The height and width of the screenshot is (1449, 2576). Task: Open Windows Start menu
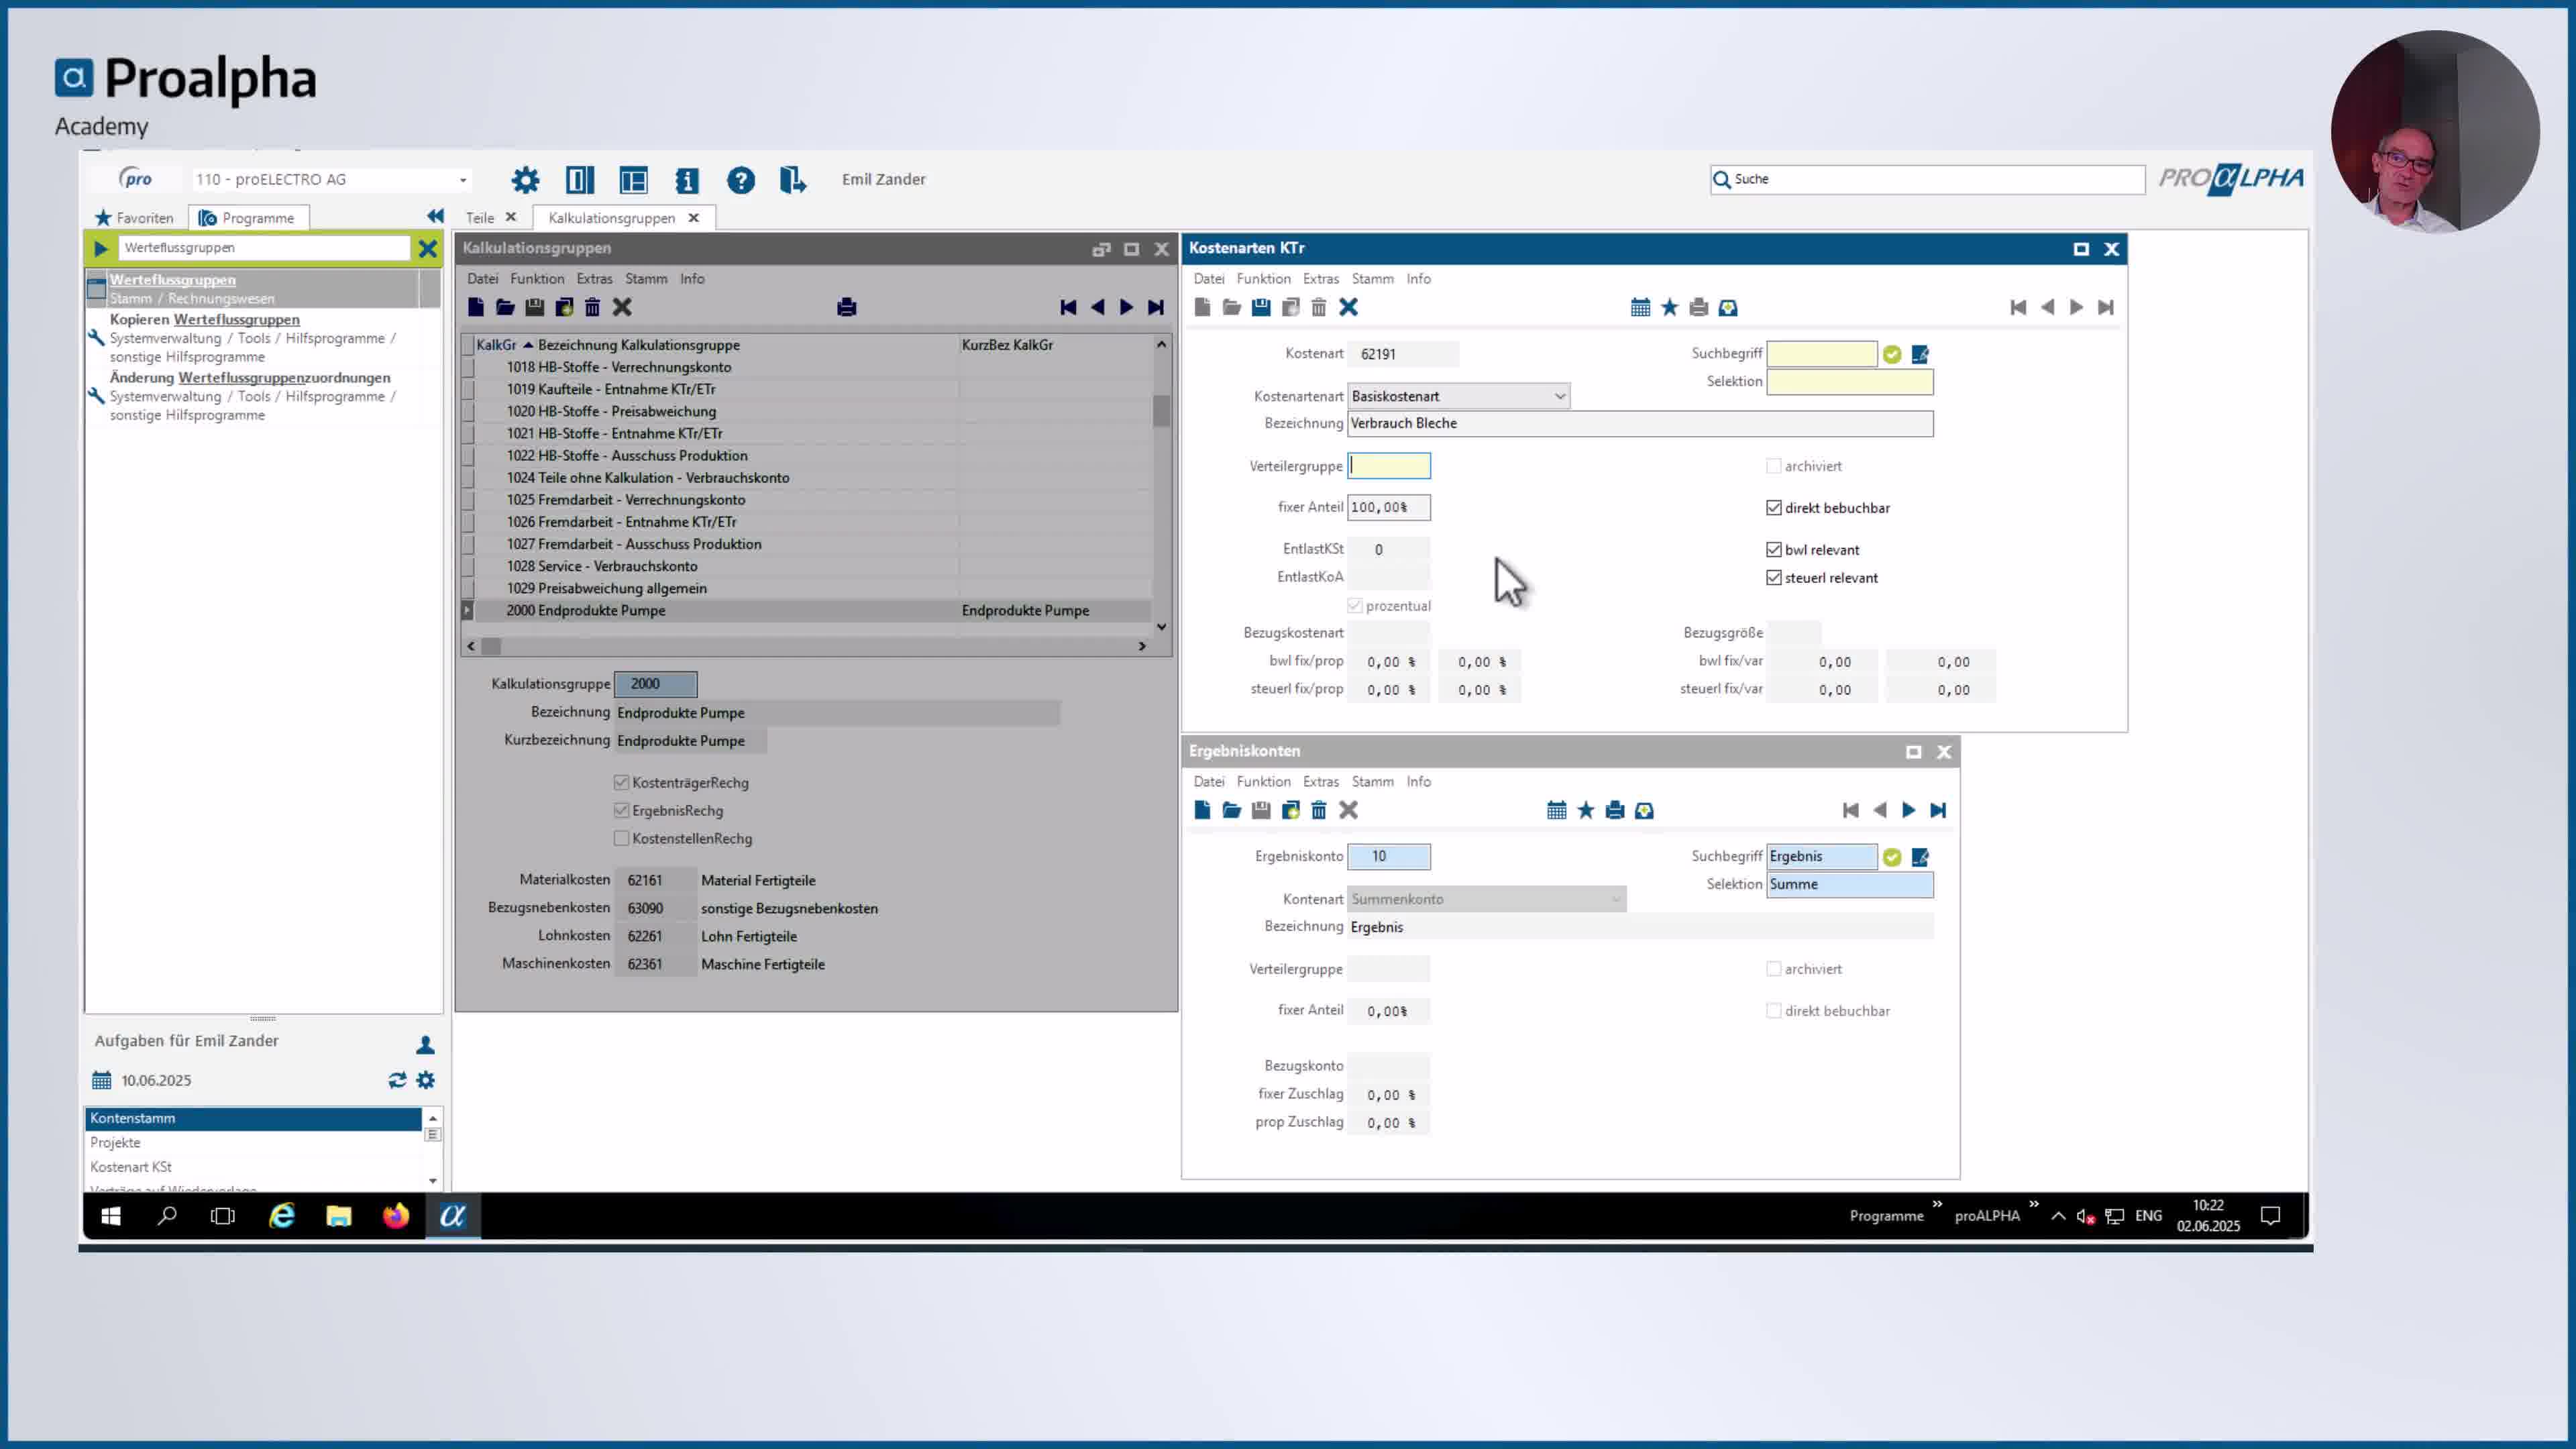point(111,1216)
